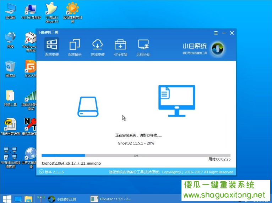The height and width of the screenshot is (203, 272).
Task: Open 远程控制向日葵 desktop shortcut
Action: point(72,13)
